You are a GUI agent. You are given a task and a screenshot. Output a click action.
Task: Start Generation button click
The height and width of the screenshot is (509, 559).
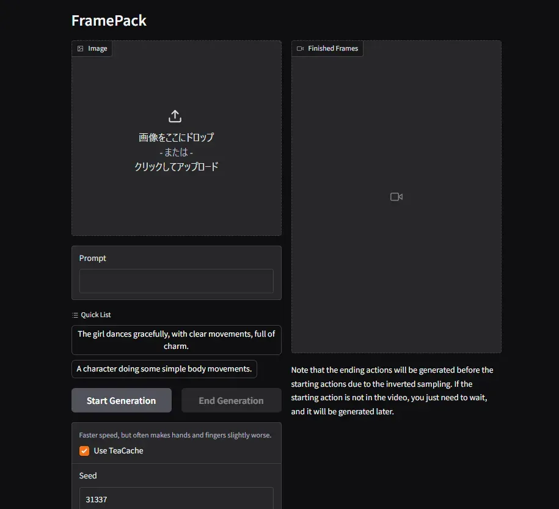click(x=122, y=401)
